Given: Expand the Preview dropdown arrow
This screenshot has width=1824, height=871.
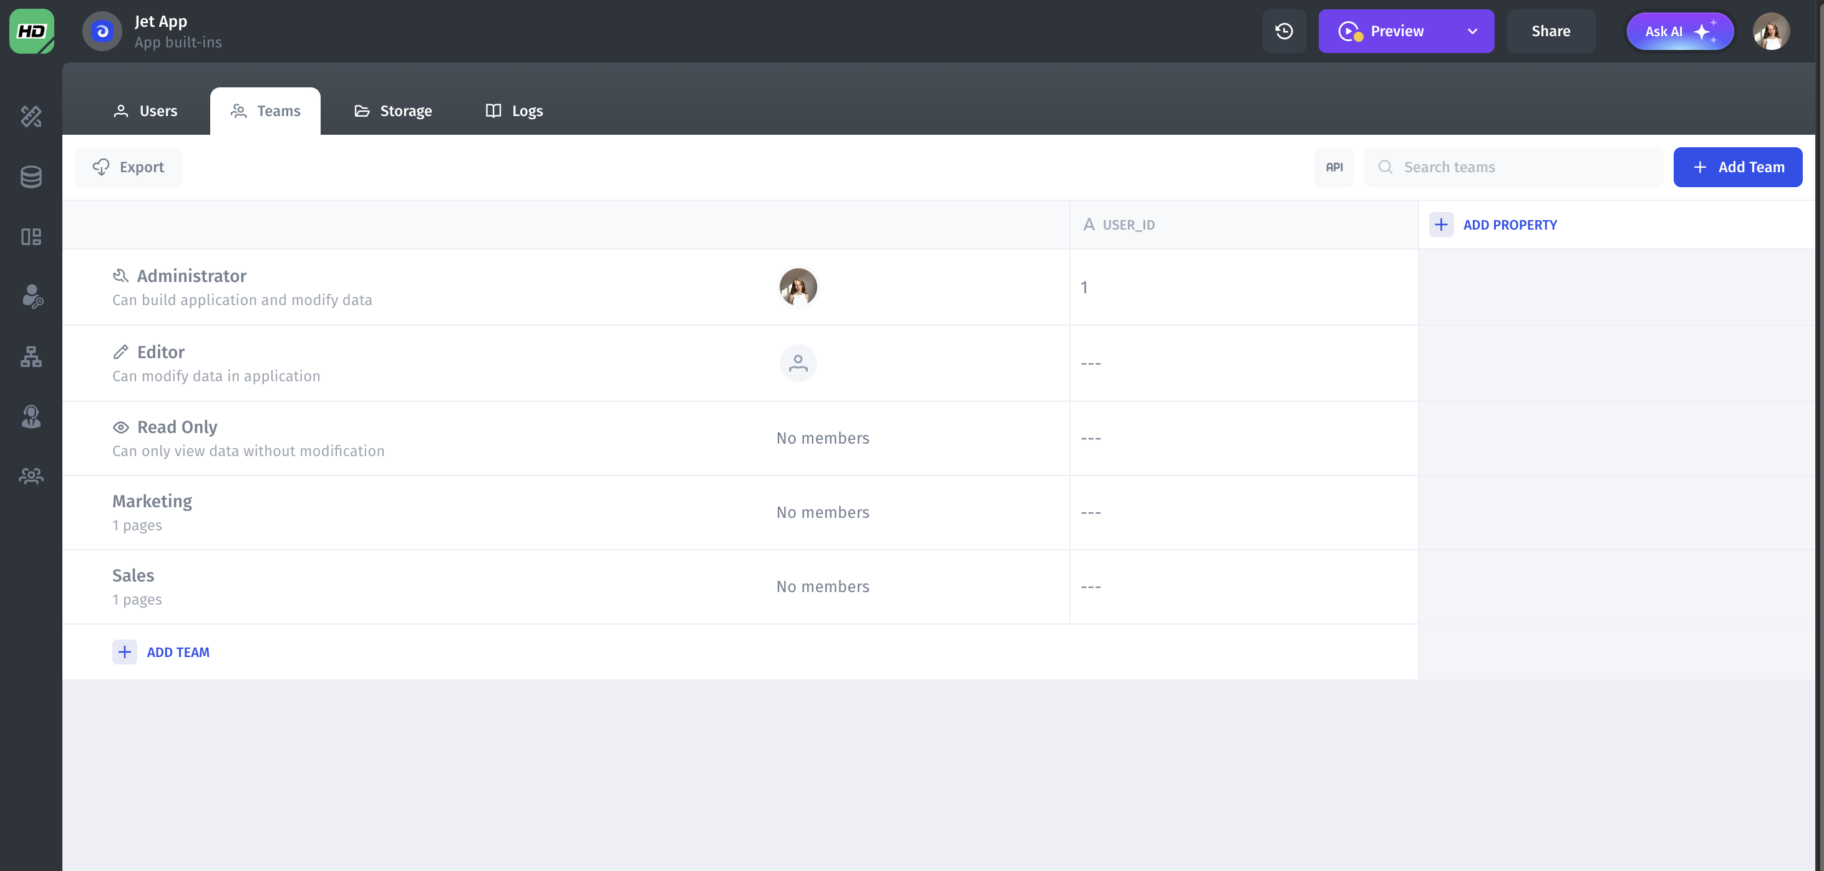Looking at the screenshot, I should tap(1473, 31).
